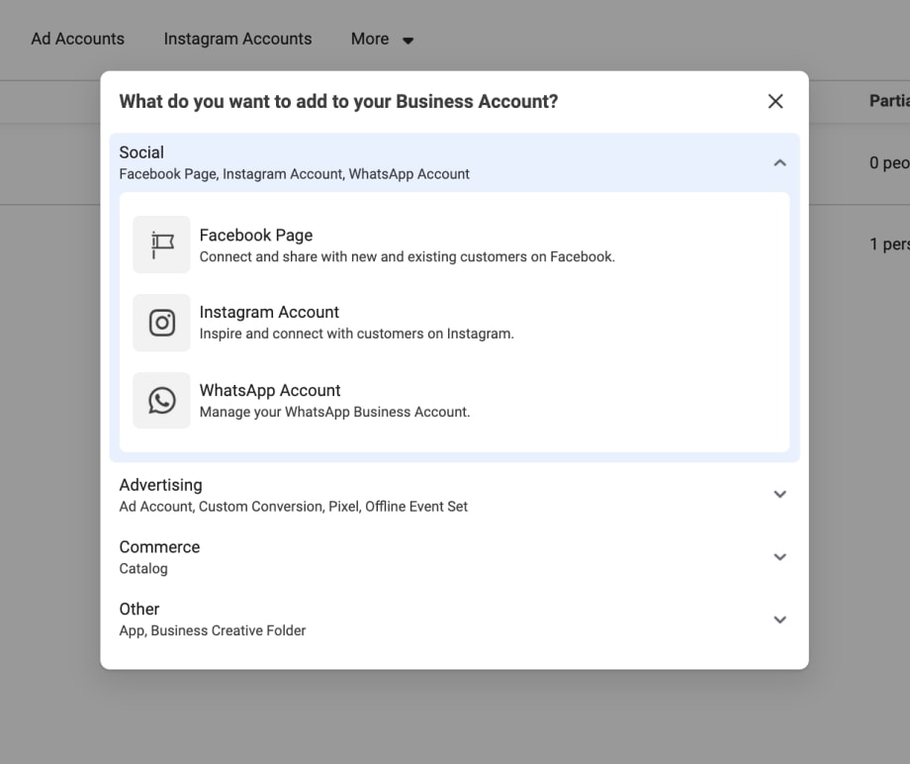Screen dimensions: 910x764
Task: Switch to the Ad Accounts tab
Action: pos(77,39)
